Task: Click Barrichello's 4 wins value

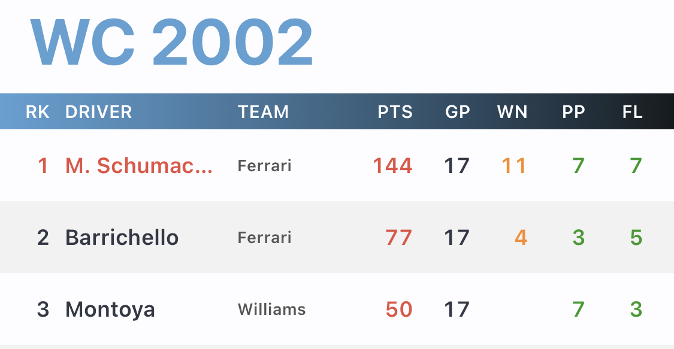Action: pos(521,238)
